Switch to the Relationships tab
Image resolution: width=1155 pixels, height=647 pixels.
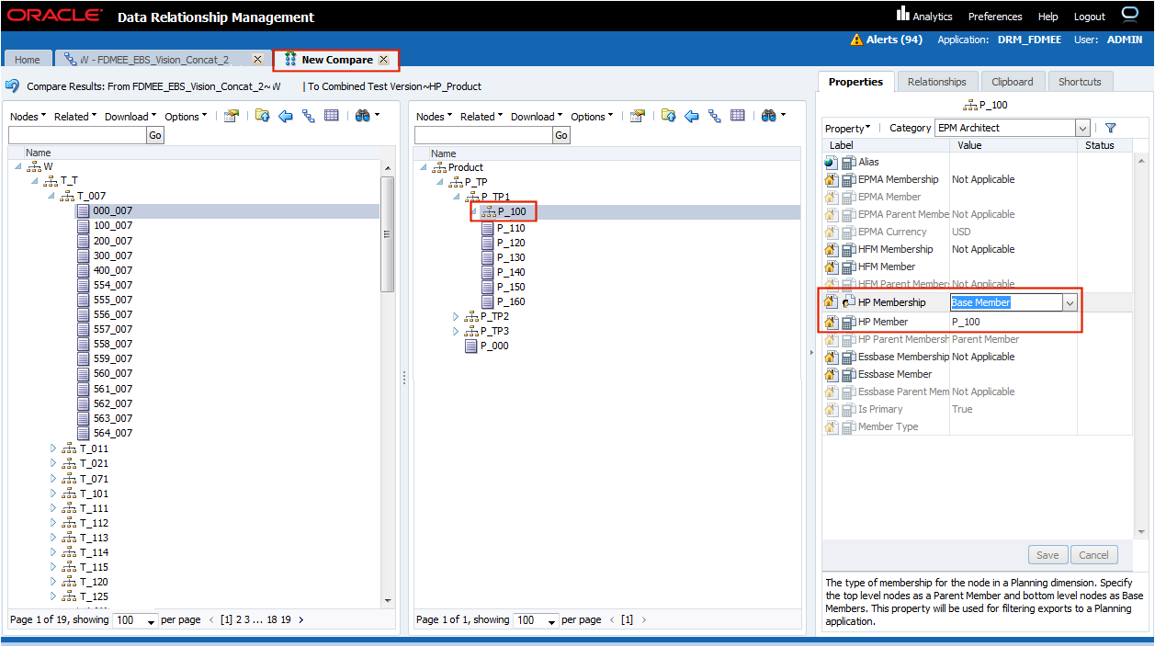click(936, 82)
